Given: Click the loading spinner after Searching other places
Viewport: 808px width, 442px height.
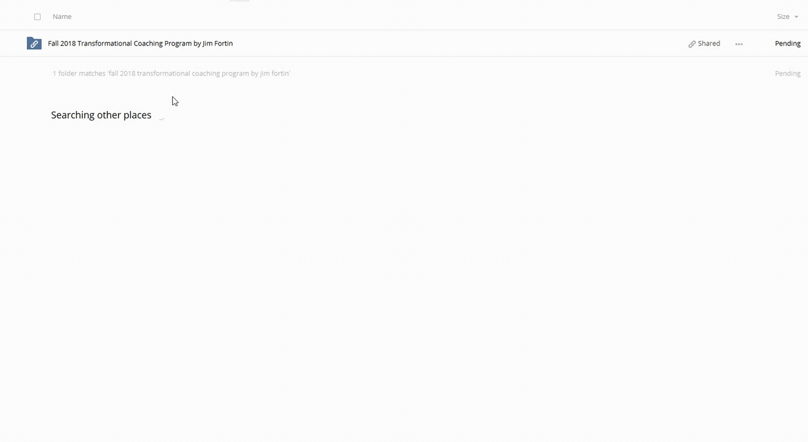Looking at the screenshot, I should coord(162,116).
